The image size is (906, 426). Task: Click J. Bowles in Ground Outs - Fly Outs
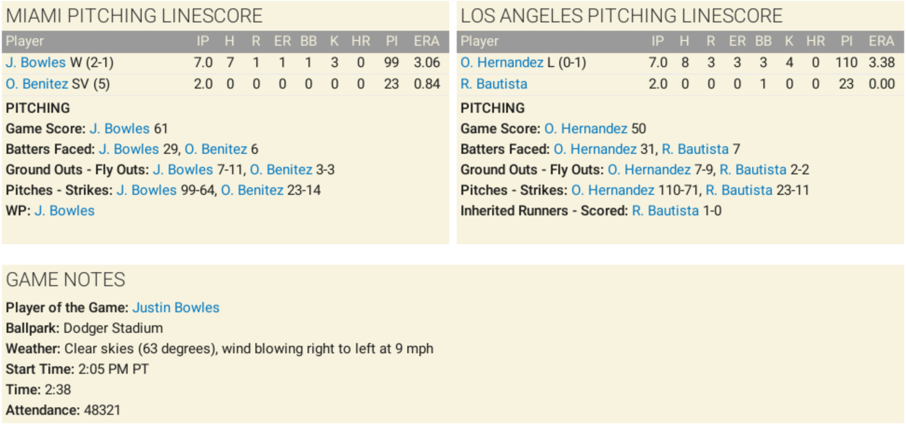click(x=183, y=170)
